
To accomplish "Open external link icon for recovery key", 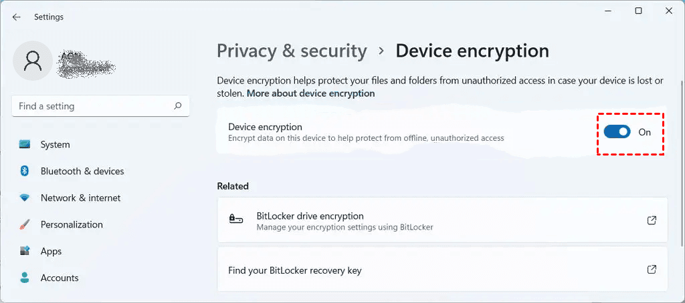I will coord(652,270).
